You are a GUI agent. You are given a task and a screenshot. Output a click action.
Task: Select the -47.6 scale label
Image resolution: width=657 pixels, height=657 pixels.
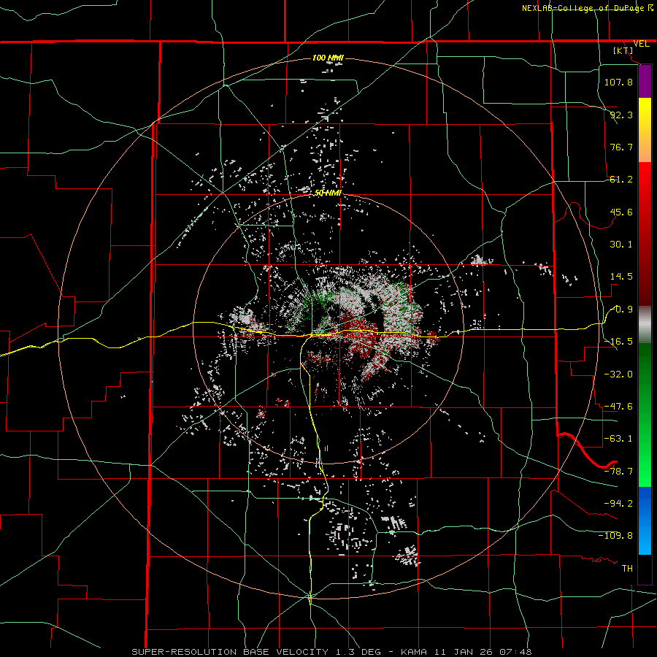pyautogui.click(x=618, y=407)
